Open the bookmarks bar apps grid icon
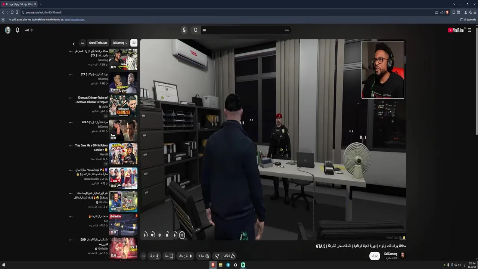This screenshot has height=269, width=478. [x=3, y=19]
